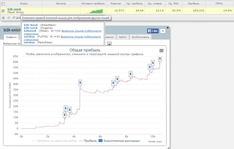Open the b2k-snick player link
Viewport: 234px width, 149px height.
pyautogui.click(x=14, y=9)
